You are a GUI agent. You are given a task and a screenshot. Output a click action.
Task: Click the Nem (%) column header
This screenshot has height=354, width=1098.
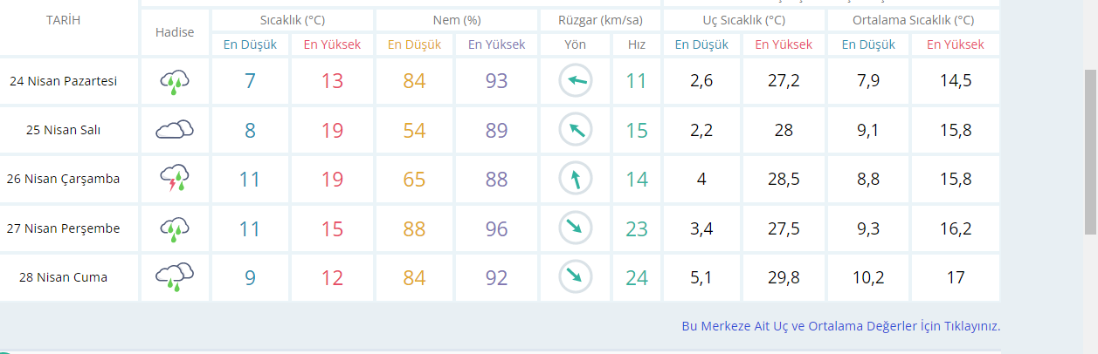click(x=457, y=20)
